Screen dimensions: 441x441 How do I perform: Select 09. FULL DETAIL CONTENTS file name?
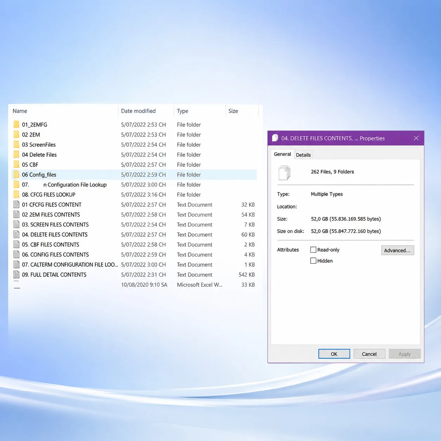[54, 275]
